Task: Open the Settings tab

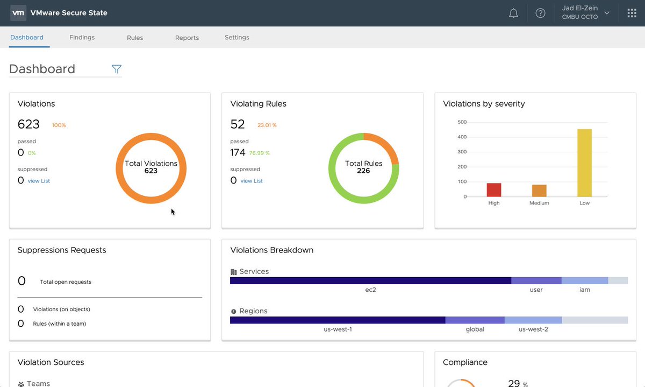Action: coord(237,38)
